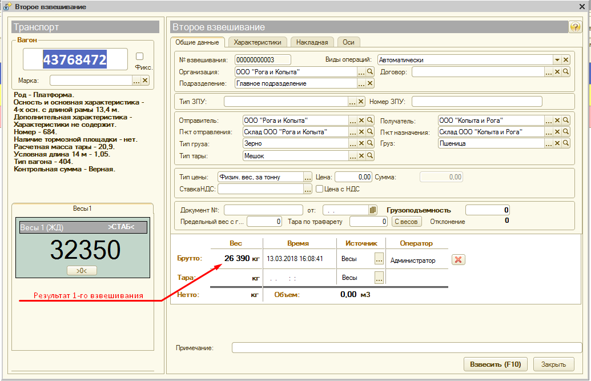Open the calendar icon beside document date

coord(373,210)
